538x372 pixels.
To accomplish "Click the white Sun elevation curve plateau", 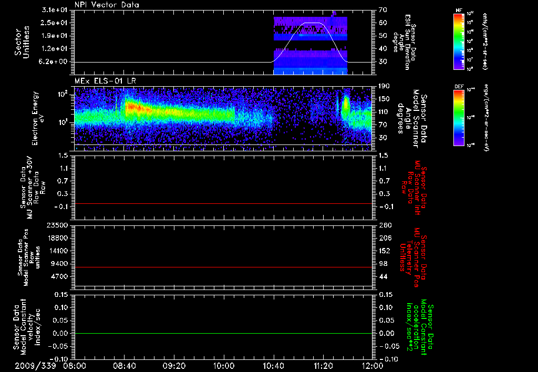I will 312,23.
